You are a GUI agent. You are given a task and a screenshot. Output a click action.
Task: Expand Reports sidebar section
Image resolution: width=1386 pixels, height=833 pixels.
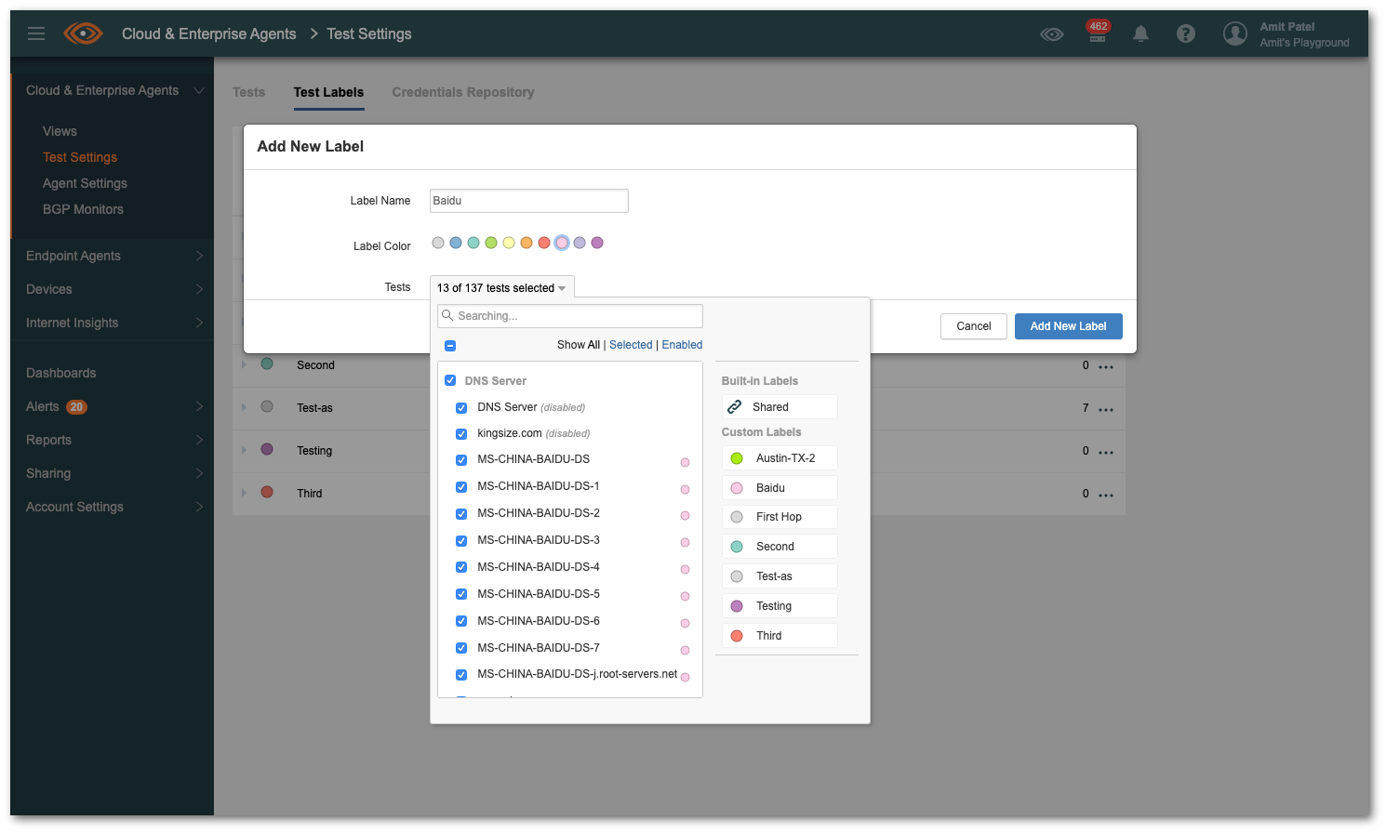(x=199, y=440)
